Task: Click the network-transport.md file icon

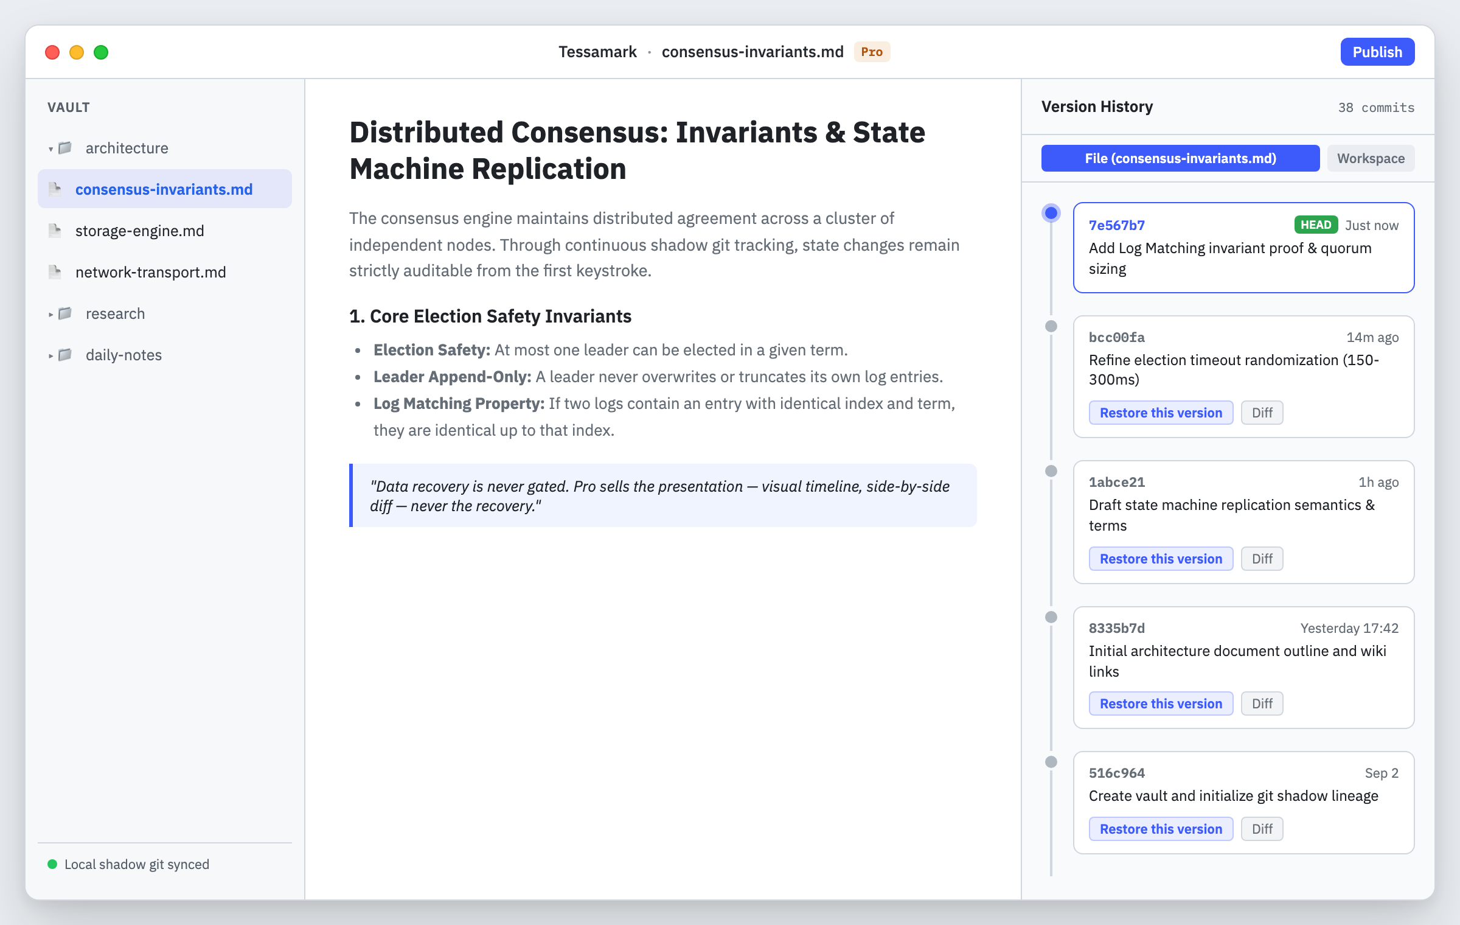Action: point(55,272)
